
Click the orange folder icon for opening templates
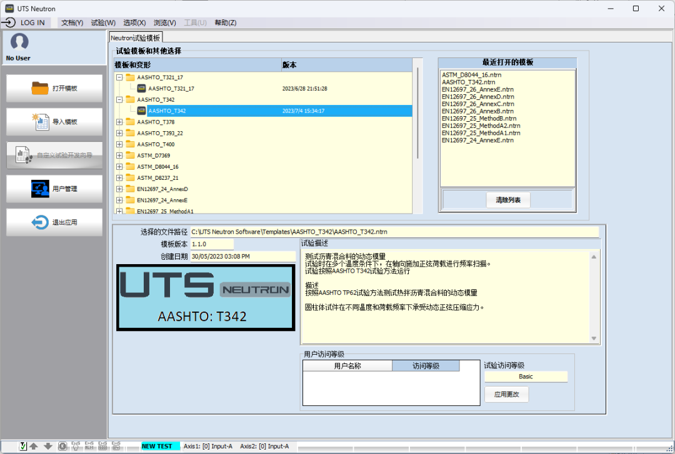click(40, 88)
